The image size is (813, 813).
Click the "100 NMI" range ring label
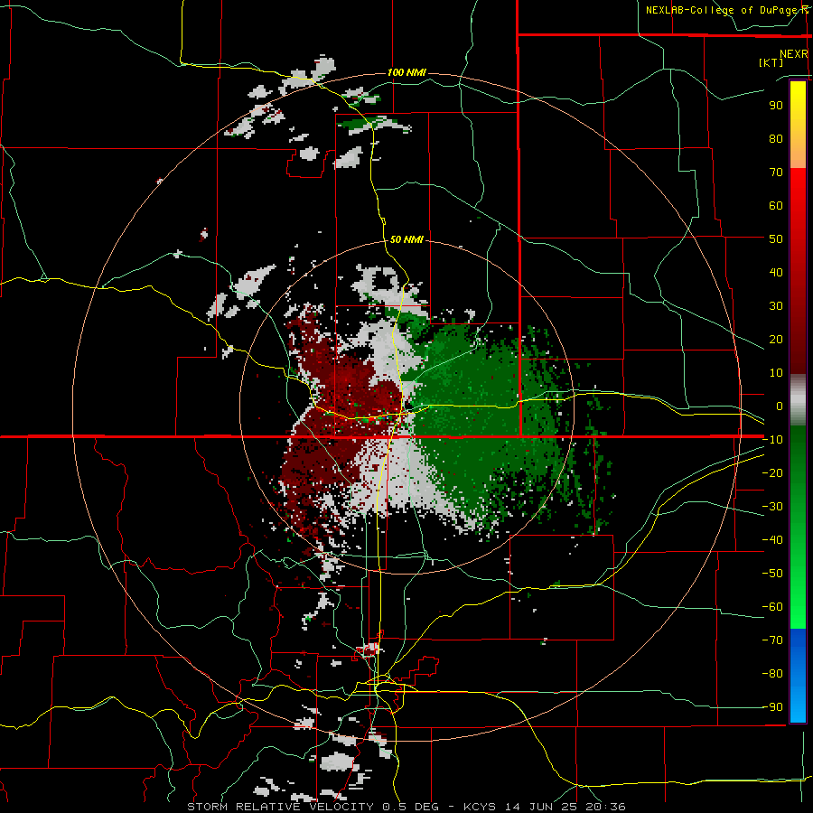tap(406, 72)
